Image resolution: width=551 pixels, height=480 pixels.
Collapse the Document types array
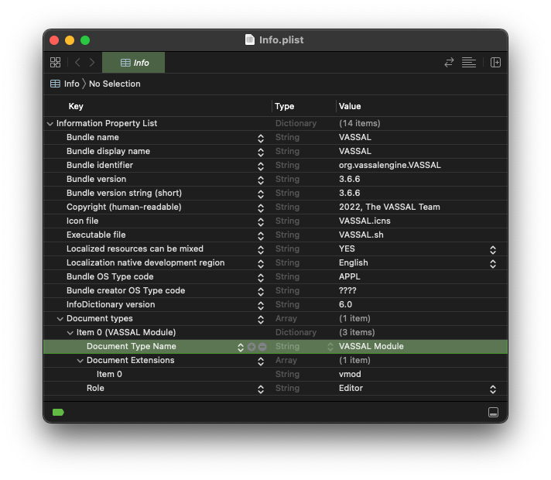(x=60, y=319)
